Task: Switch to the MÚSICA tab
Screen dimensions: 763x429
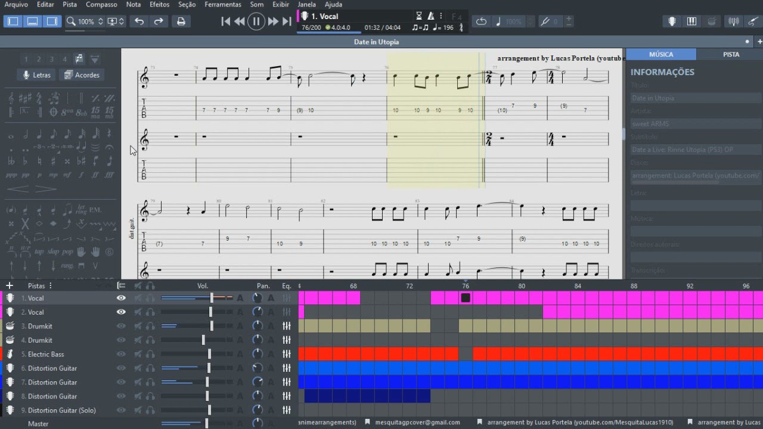Action: click(x=661, y=54)
